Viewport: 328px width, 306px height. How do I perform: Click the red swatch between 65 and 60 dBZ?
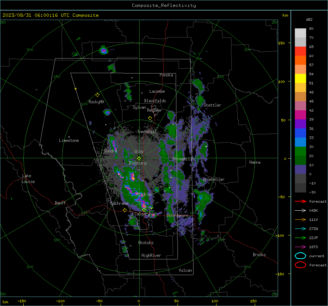(x=300, y=51)
